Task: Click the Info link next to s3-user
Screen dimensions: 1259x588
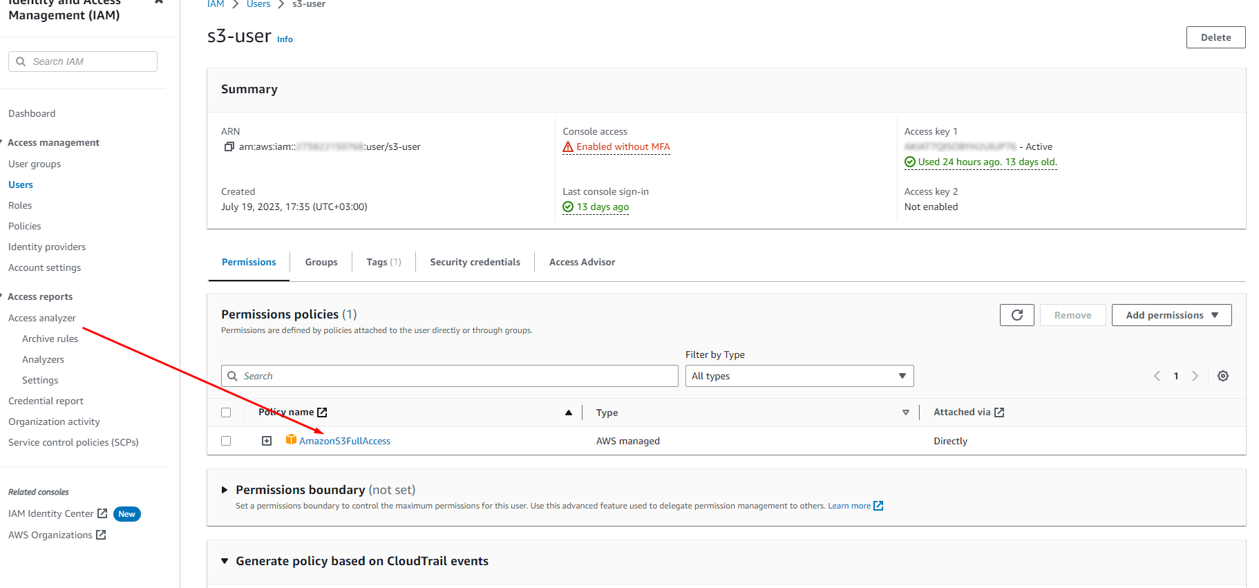Action: click(285, 39)
